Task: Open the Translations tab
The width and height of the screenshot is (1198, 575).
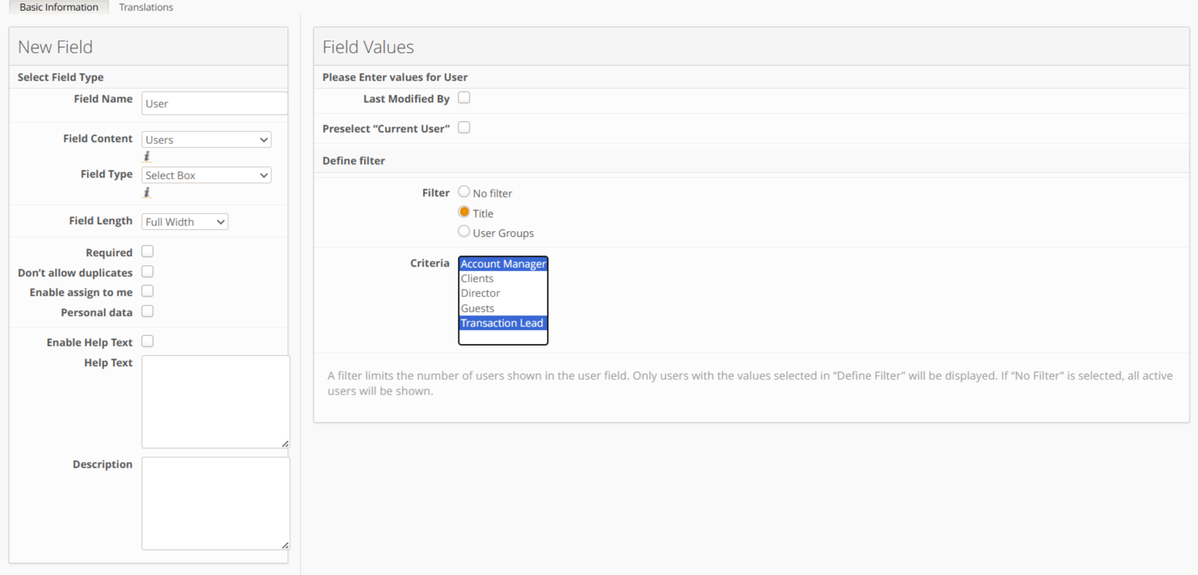Action: pyautogui.click(x=146, y=7)
